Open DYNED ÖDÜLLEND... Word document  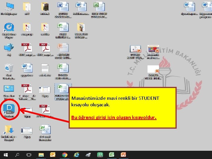63,6
